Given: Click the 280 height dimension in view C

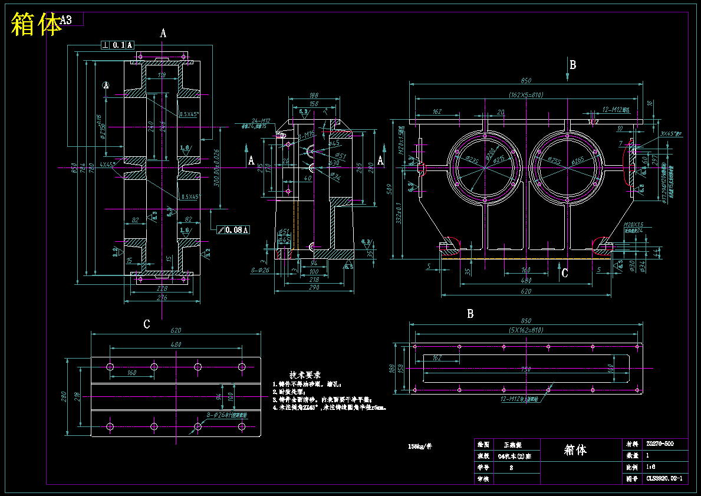Looking at the screenshot, I should point(64,397).
